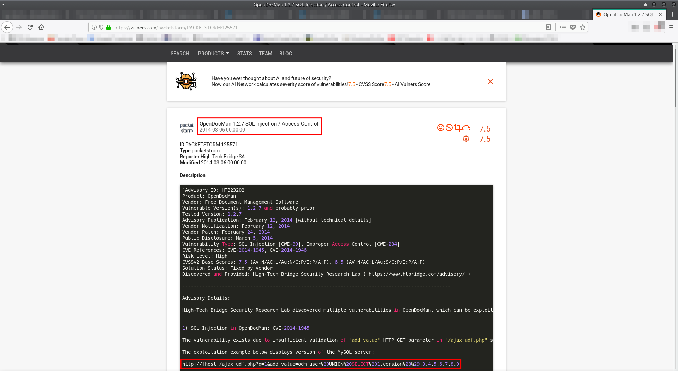
Task: Open the window menu arrow in title bar
Action: click(3, 5)
